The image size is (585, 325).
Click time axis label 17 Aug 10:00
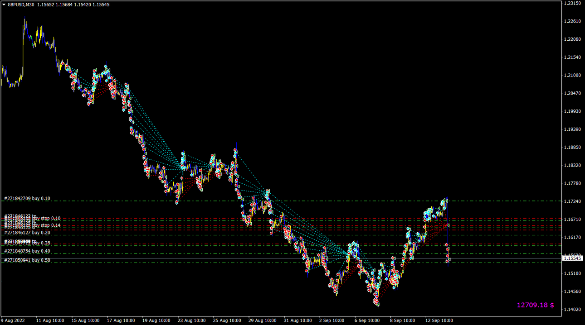tap(121, 320)
